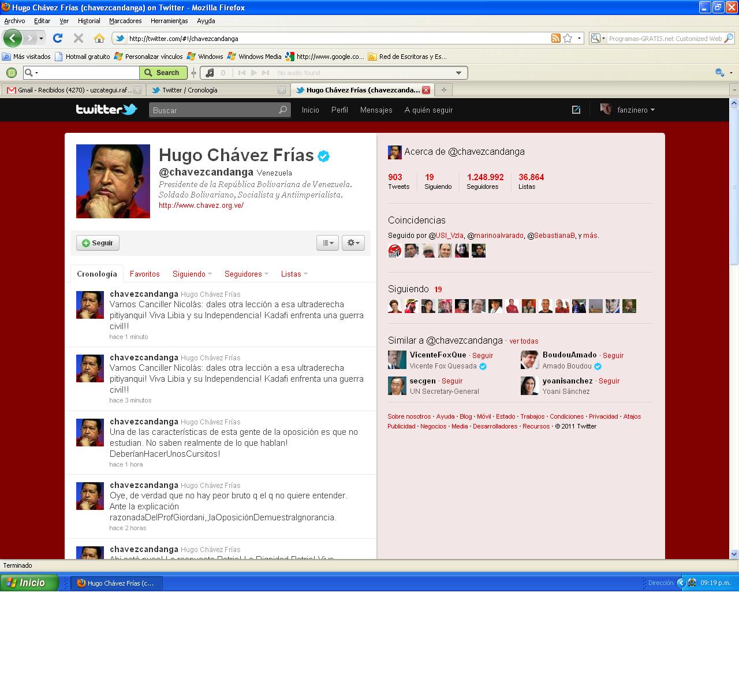Open the fanzinero account dropdown

point(628,110)
